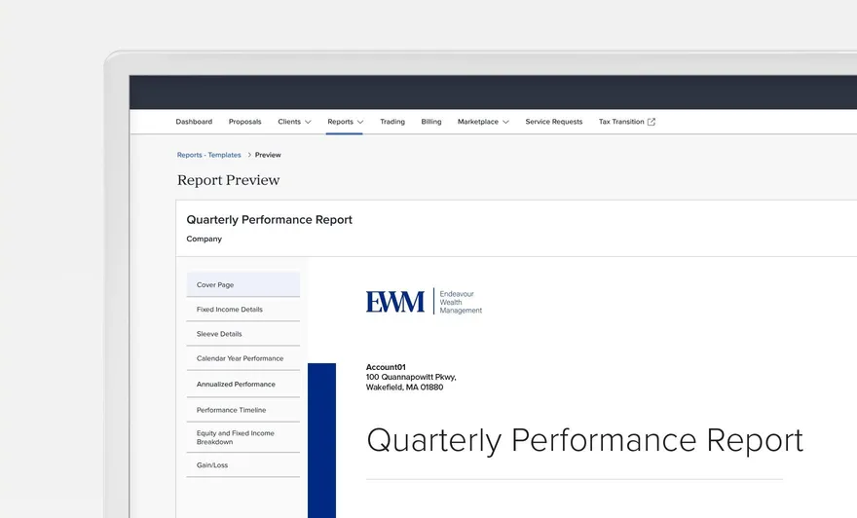This screenshot has width=857, height=518.
Task: Click the 100 Quannapowitt Pkwy address line
Action: (x=411, y=377)
